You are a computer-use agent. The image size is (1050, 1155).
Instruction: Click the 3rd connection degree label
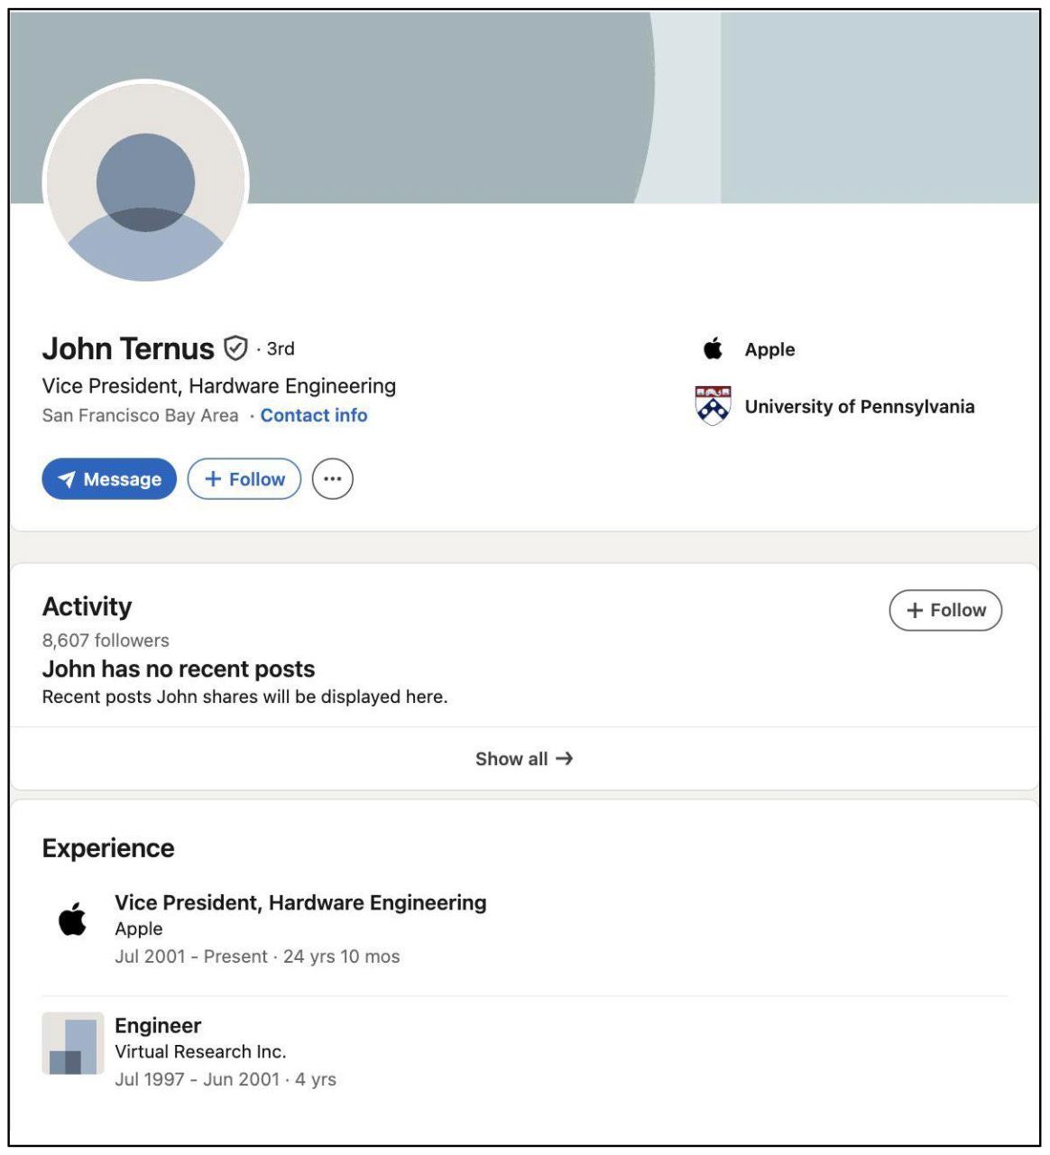280,348
